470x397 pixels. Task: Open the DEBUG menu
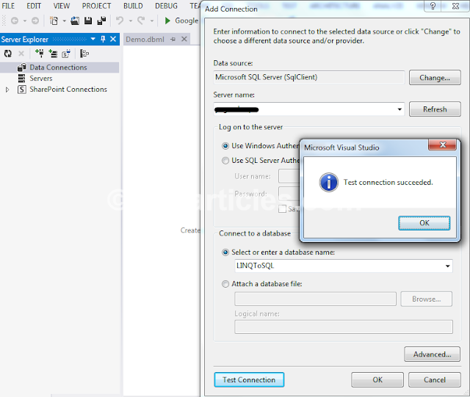click(x=166, y=6)
